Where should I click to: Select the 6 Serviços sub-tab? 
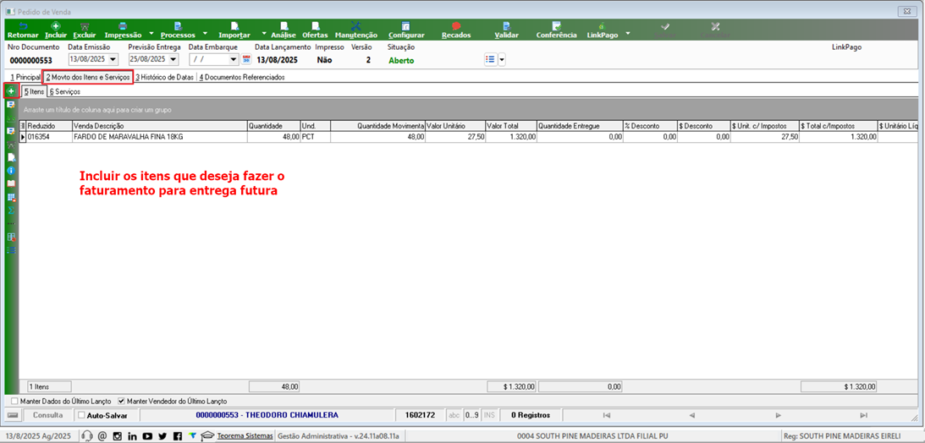pyautogui.click(x=65, y=92)
